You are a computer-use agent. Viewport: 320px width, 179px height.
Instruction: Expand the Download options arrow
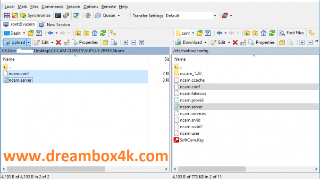[x=205, y=42]
